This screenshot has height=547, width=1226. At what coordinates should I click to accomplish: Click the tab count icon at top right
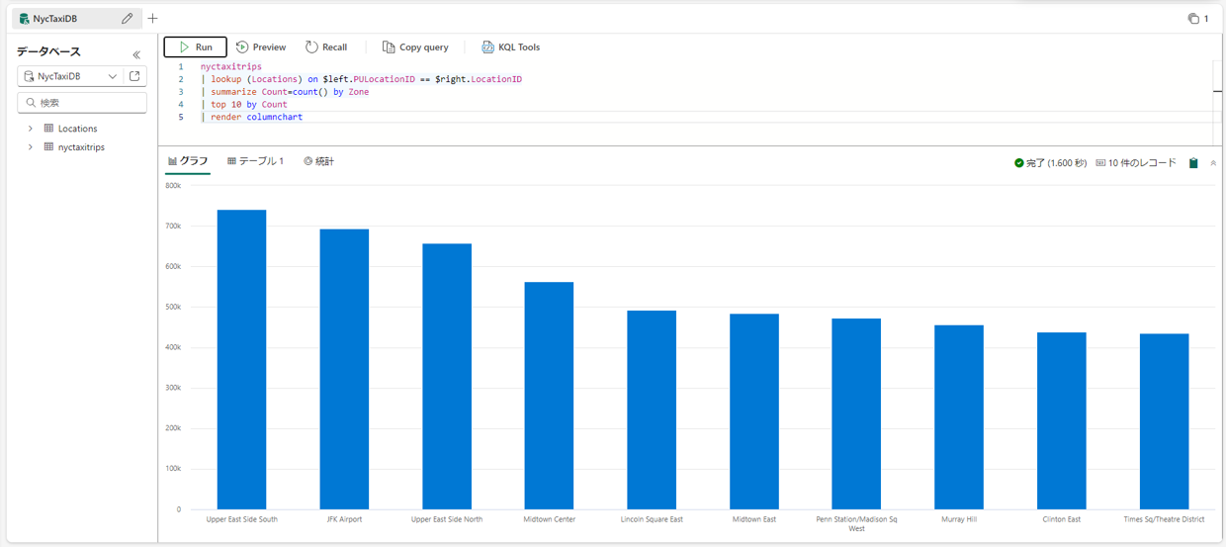click(1198, 19)
